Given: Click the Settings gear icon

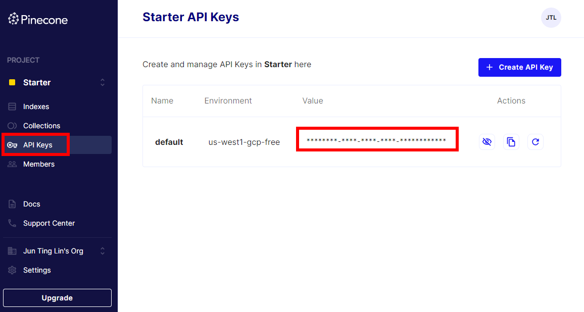Looking at the screenshot, I should click(12, 270).
